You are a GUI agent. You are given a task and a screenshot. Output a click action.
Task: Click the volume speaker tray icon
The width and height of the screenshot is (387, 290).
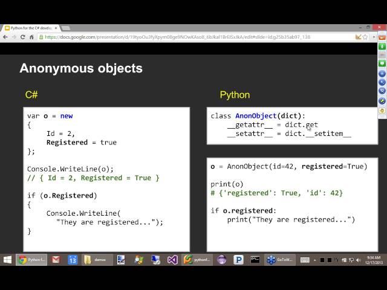pyautogui.click(x=359, y=260)
